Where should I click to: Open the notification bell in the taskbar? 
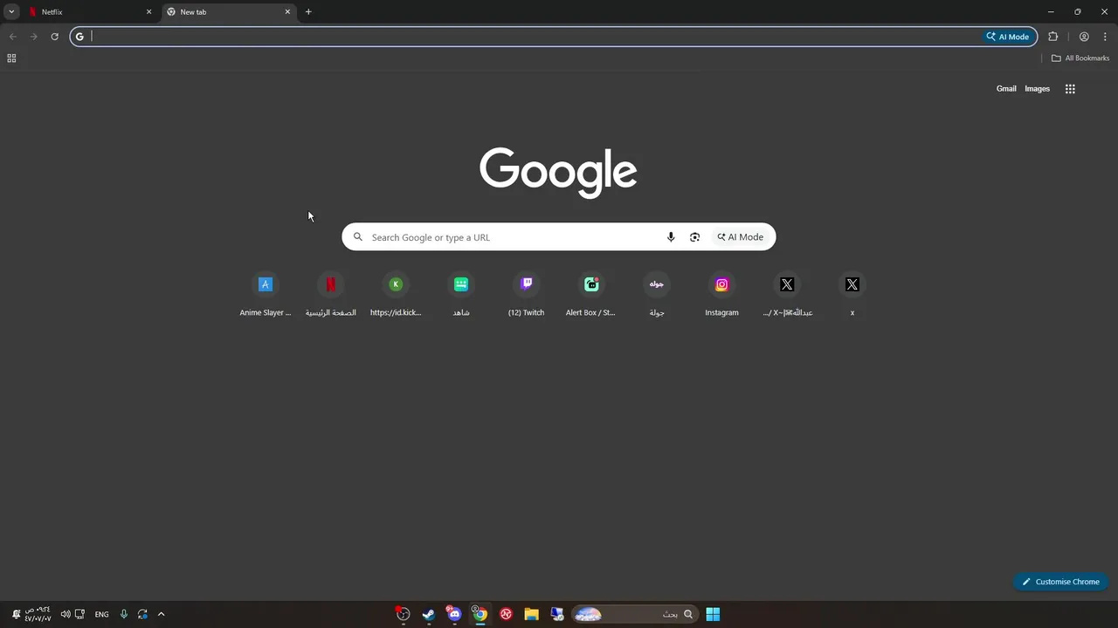16,614
